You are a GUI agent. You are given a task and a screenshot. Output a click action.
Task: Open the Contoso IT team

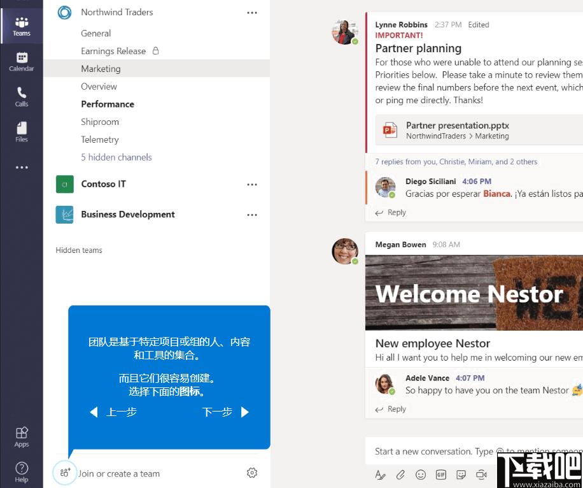point(103,184)
